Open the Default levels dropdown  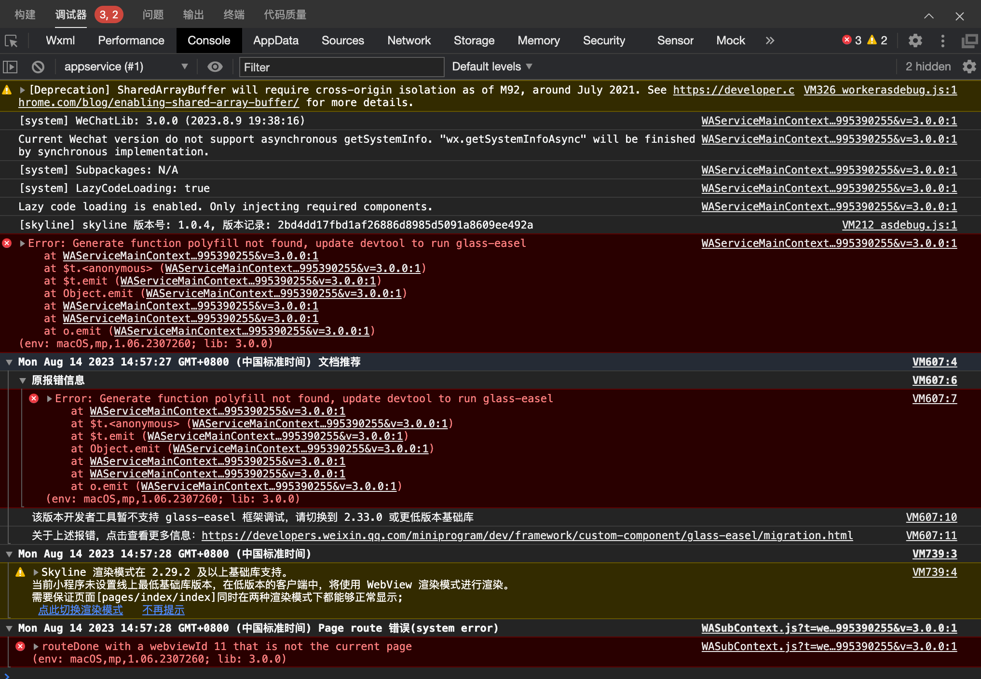click(x=491, y=67)
